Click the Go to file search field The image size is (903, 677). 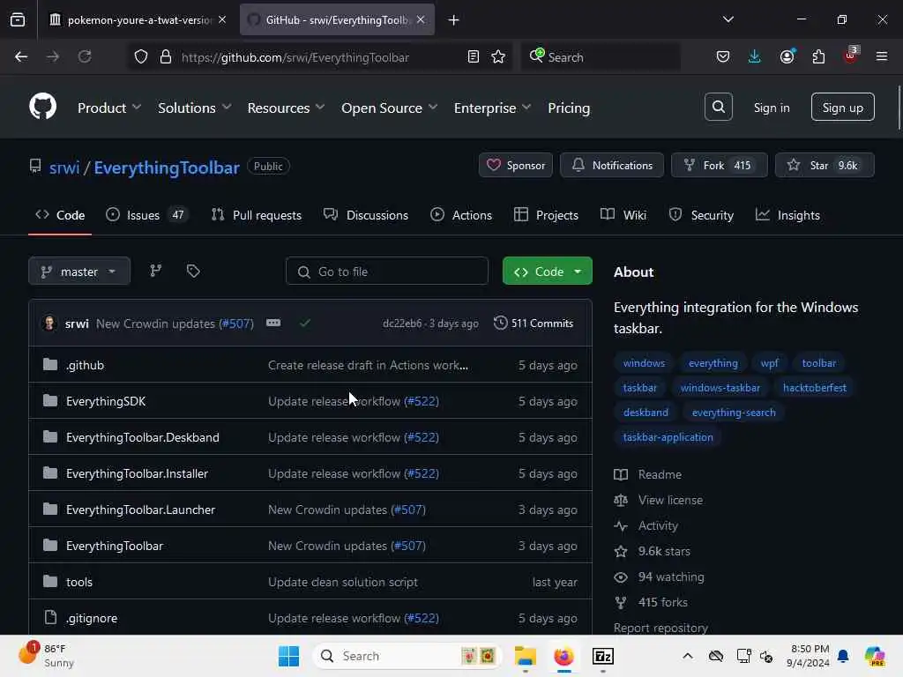387,272
